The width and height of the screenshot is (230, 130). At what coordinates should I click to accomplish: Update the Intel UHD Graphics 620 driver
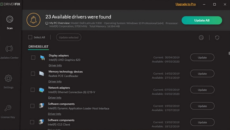tap(202, 58)
